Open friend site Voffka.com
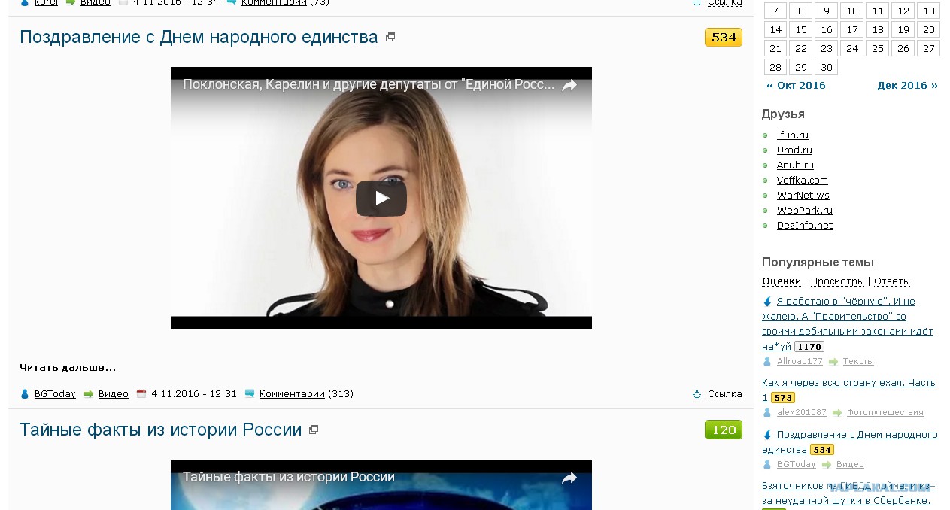Screen dimensions: 950x510 pos(803,181)
